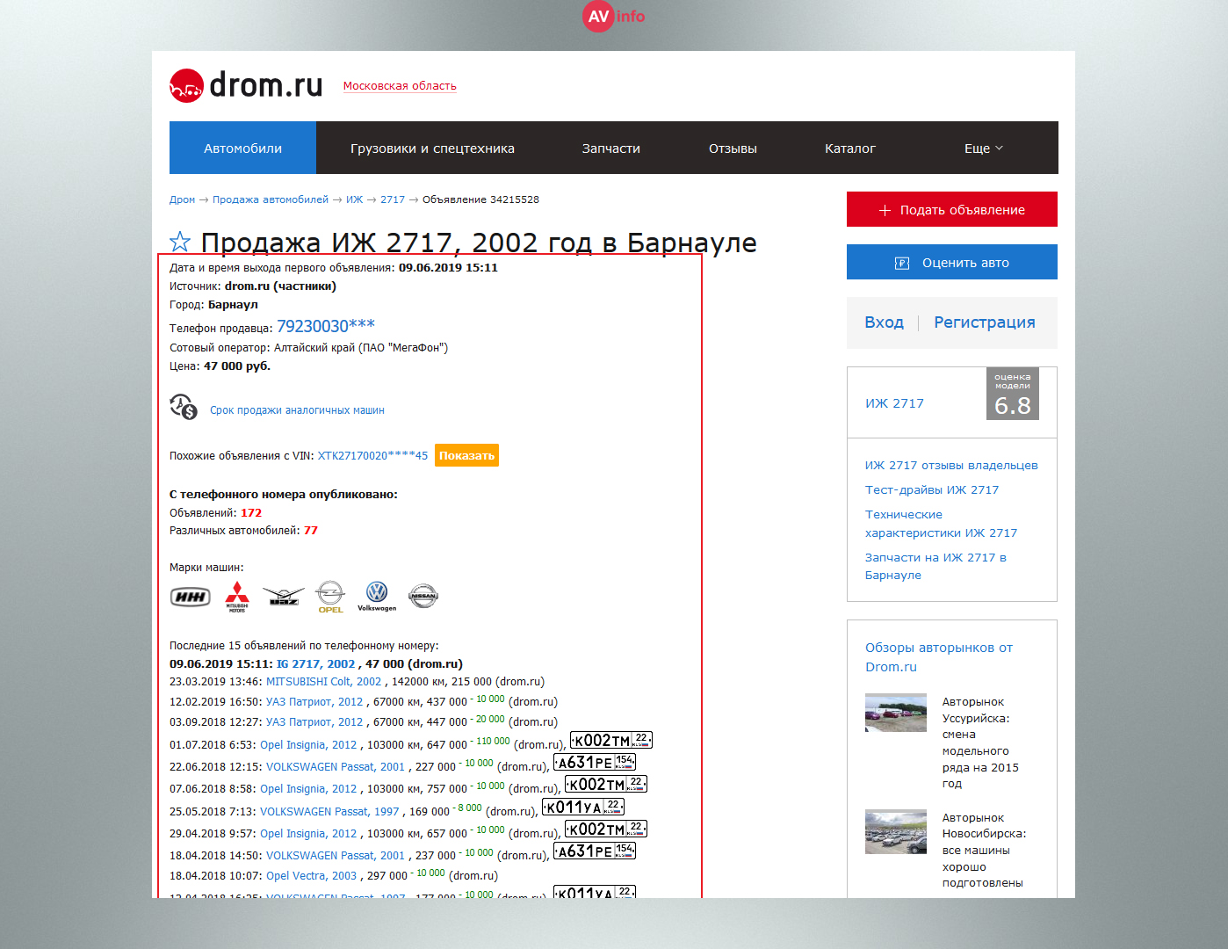
Task: Add listing to favorites with star icon
Action: tap(180, 242)
